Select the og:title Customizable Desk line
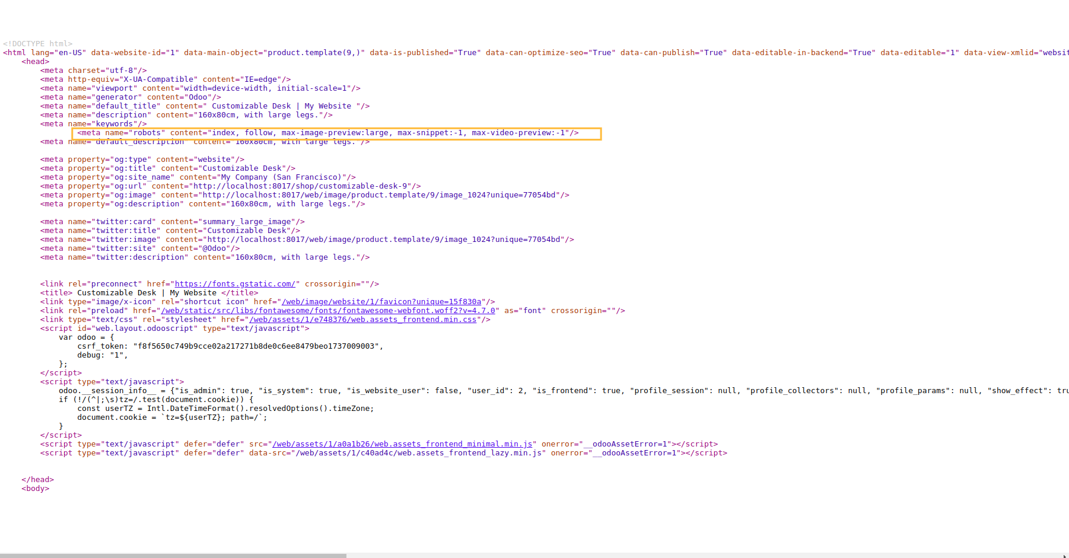Viewport: 1069px width, 558px height. coord(168,168)
